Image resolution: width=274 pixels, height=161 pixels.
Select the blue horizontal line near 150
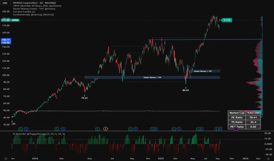(x=205, y=40)
